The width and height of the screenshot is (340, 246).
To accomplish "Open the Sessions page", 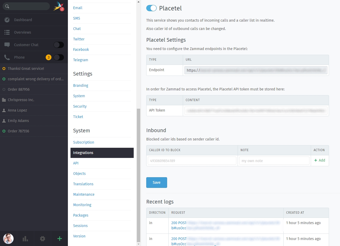I will point(80,226).
